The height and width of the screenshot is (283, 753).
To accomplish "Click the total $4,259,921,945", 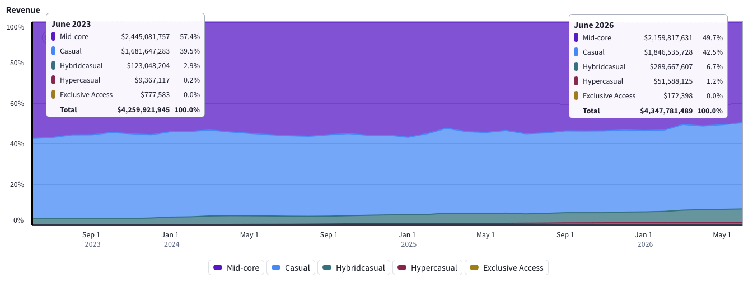I will pyautogui.click(x=143, y=109).
